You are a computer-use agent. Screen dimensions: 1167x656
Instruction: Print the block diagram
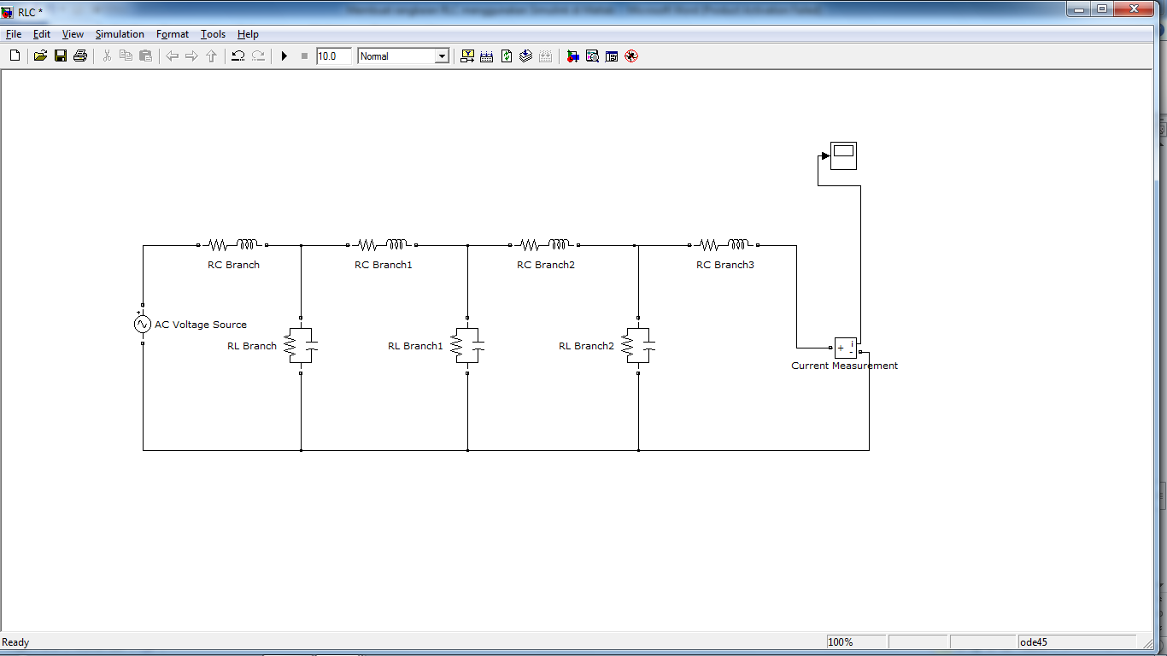coord(79,56)
